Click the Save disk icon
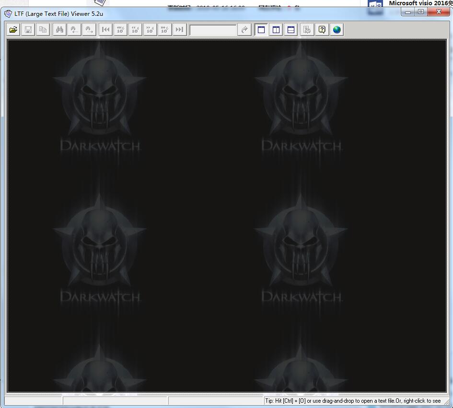 tap(28, 30)
